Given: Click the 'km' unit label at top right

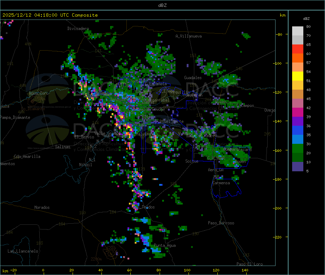Looking at the screenshot, I should [x=283, y=15].
